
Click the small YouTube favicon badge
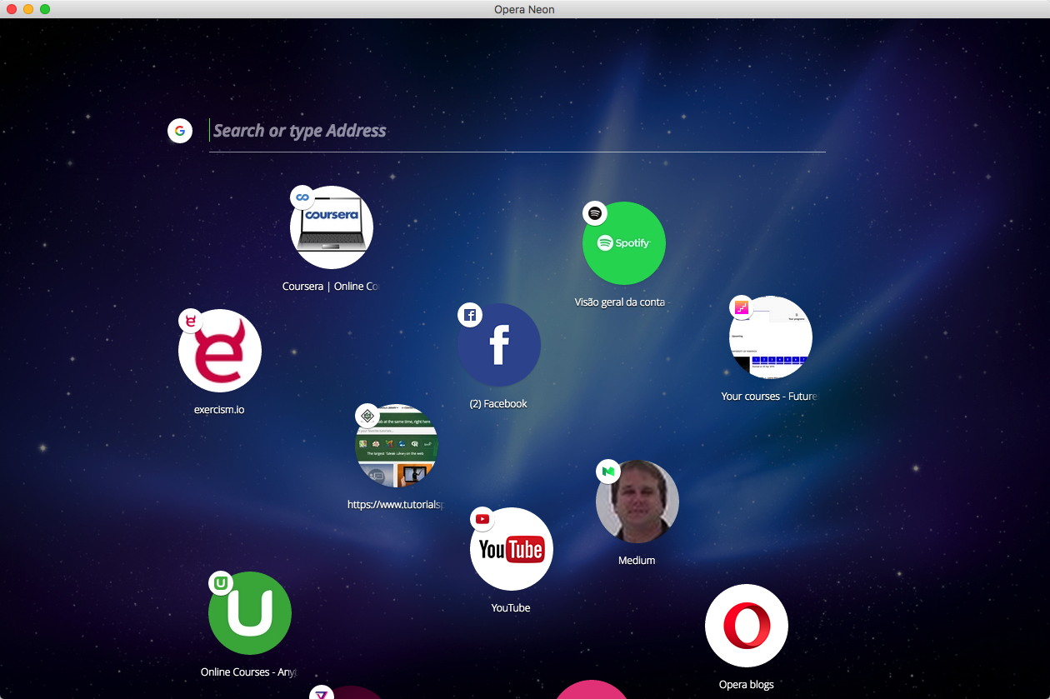click(x=482, y=519)
